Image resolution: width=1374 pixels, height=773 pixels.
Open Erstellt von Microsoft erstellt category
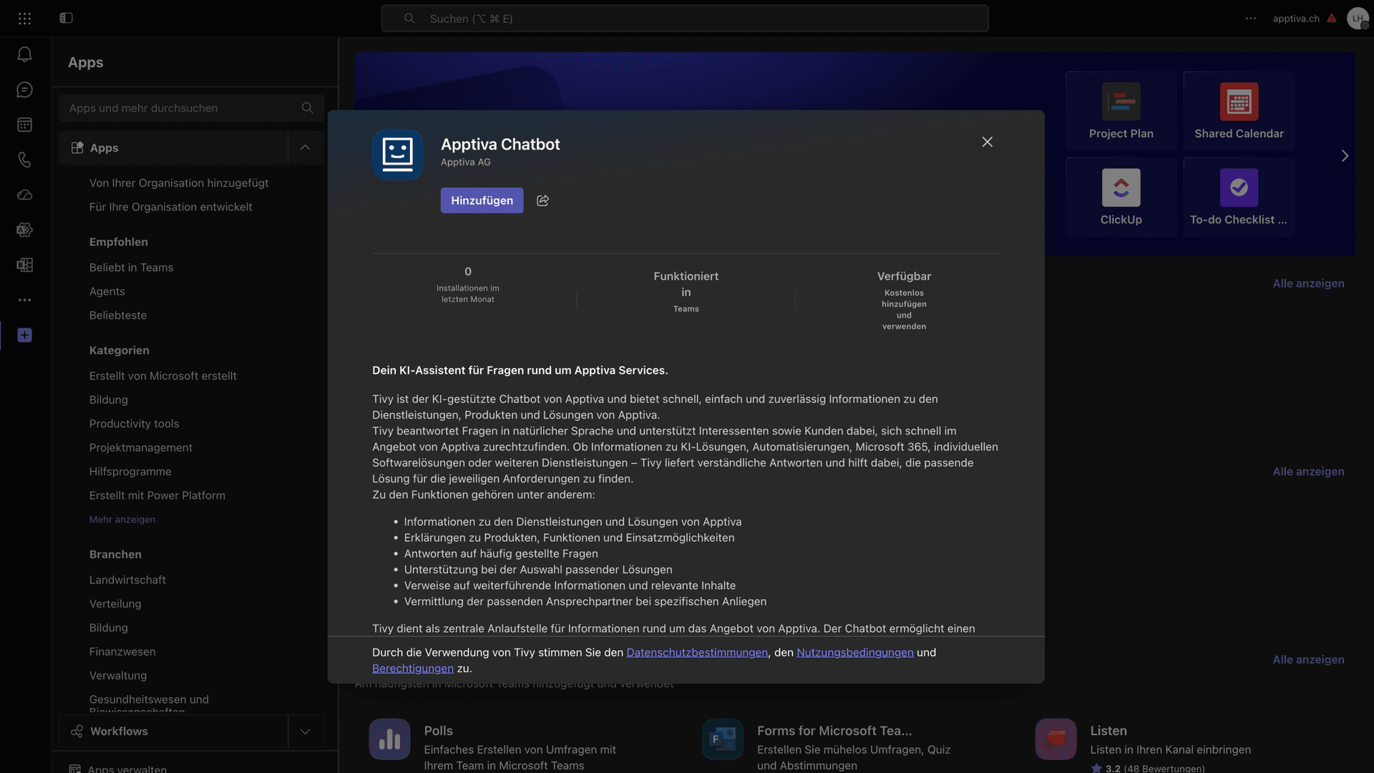[x=163, y=376]
